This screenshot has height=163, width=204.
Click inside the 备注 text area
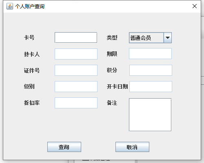[150, 115]
